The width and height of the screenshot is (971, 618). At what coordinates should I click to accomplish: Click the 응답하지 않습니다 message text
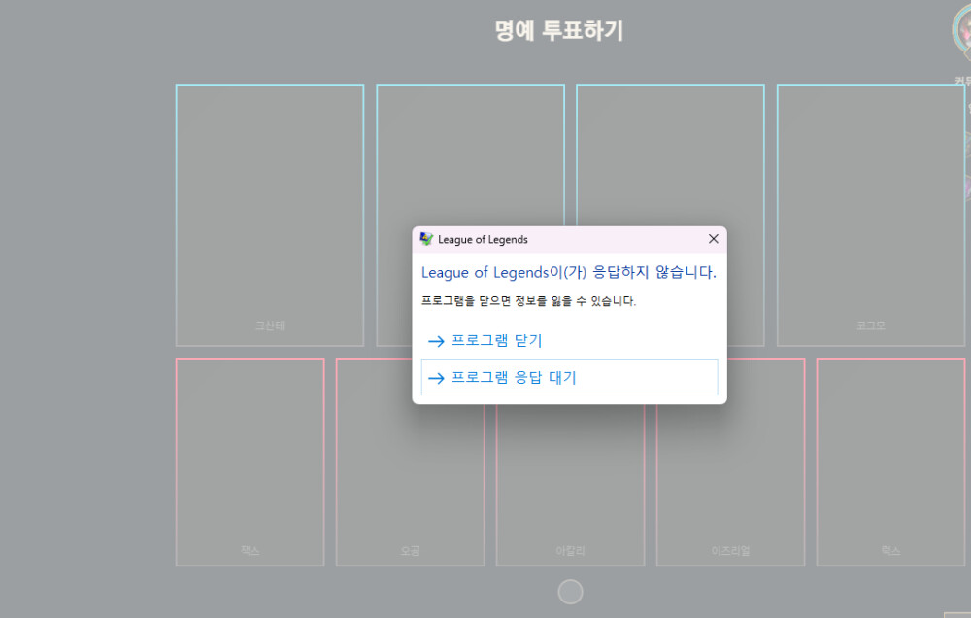tap(568, 273)
